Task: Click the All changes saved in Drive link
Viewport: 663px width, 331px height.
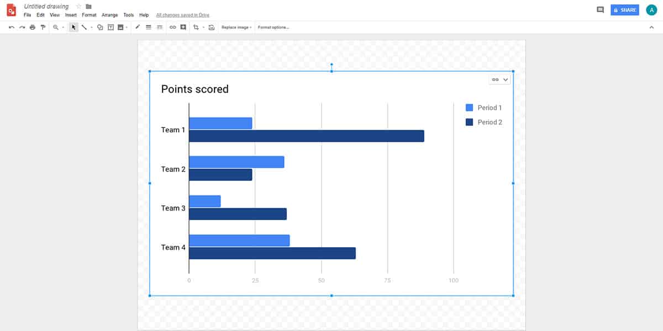Action: (x=183, y=15)
